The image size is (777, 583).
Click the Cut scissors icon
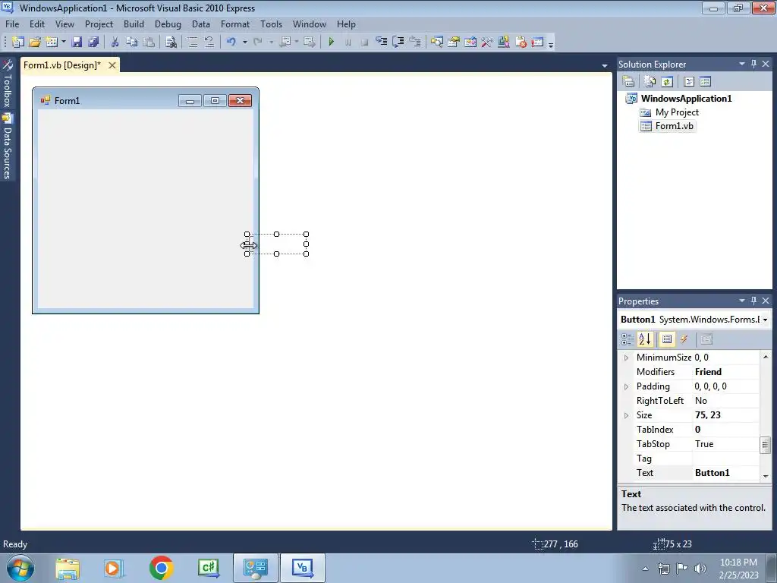(x=115, y=43)
